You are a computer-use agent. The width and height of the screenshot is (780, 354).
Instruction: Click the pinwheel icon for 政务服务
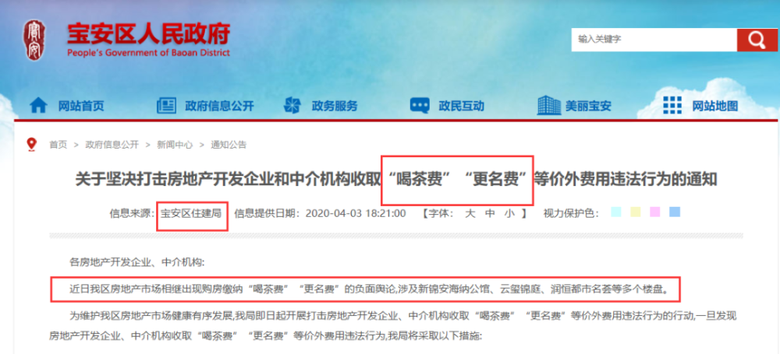tap(292, 105)
